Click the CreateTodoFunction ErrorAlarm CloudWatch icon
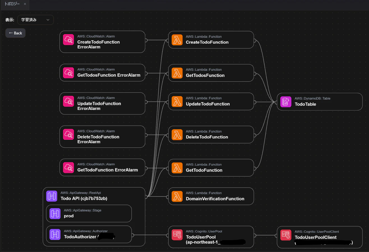The width and height of the screenshot is (369, 252). [x=68, y=40]
